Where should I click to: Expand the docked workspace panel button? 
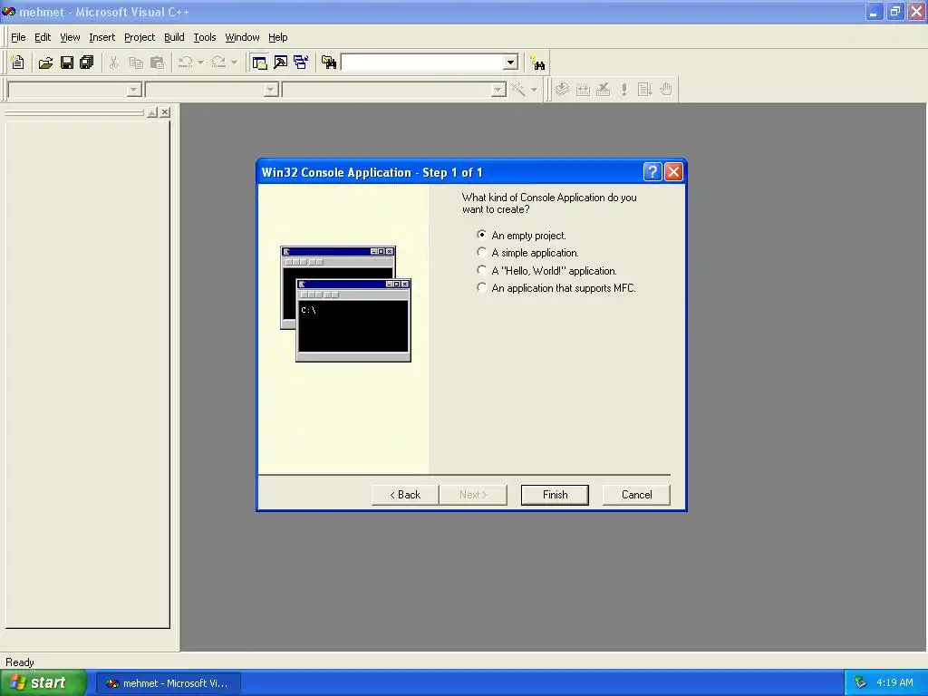pos(152,111)
